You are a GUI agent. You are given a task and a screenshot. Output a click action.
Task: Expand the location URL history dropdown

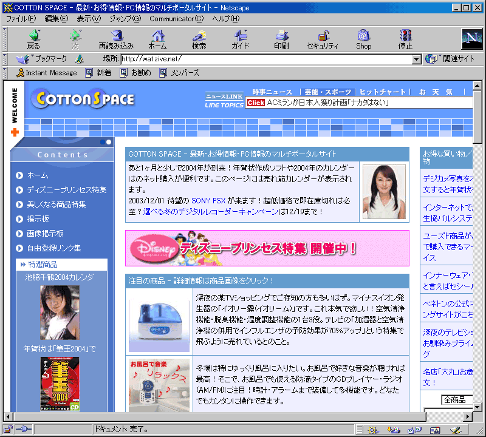pyautogui.click(x=416, y=59)
